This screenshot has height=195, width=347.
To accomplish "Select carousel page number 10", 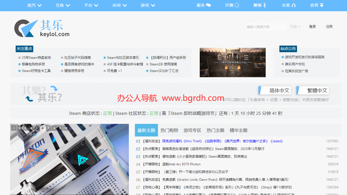I will pyautogui.click(x=65, y=128).
